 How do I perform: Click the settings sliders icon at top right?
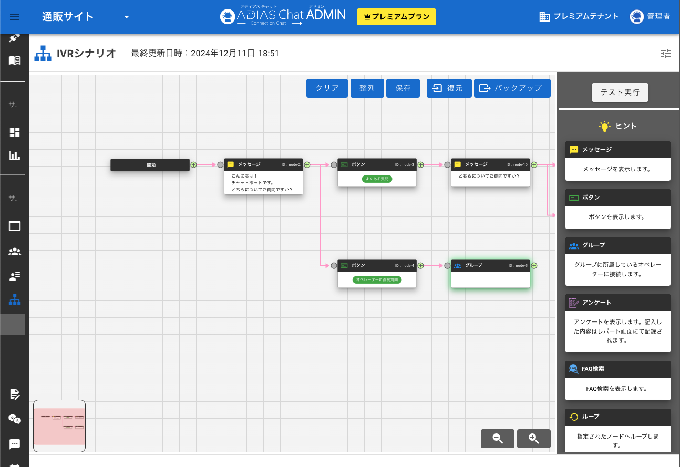pos(666,53)
